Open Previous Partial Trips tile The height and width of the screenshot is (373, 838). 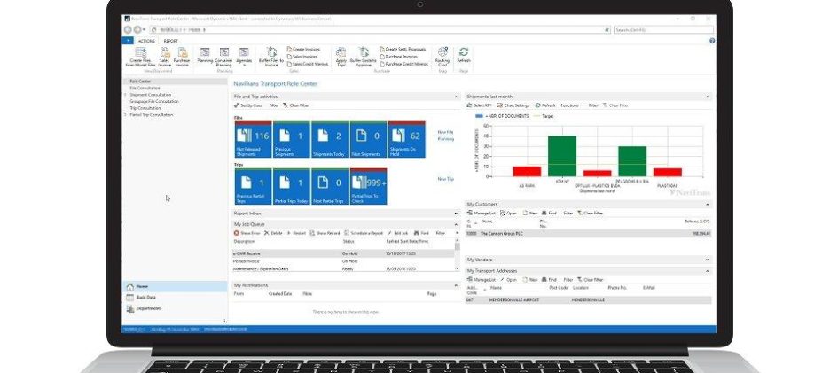click(x=254, y=186)
